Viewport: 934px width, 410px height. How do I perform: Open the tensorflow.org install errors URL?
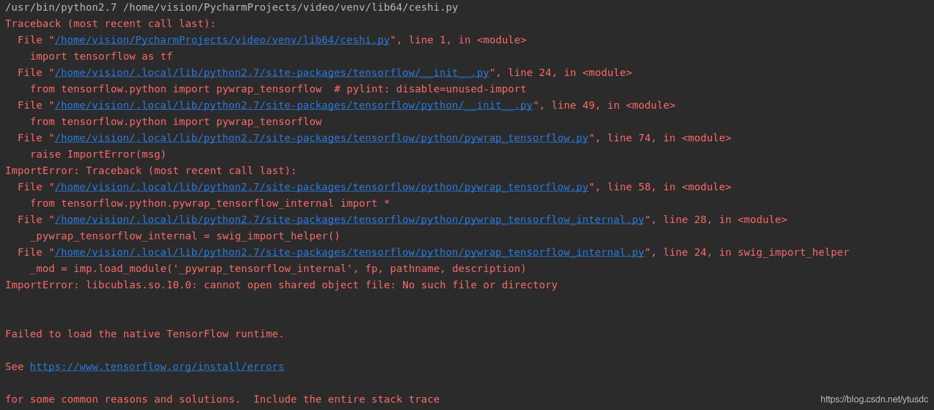tap(157, 367)
